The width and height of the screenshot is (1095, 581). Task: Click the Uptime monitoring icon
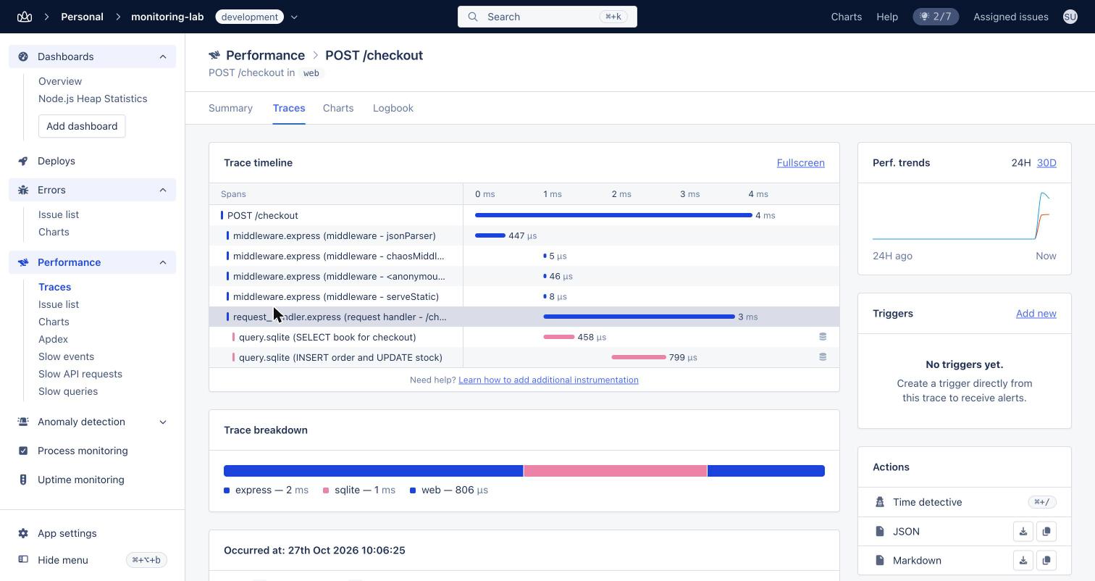click(x=23, y=480)
